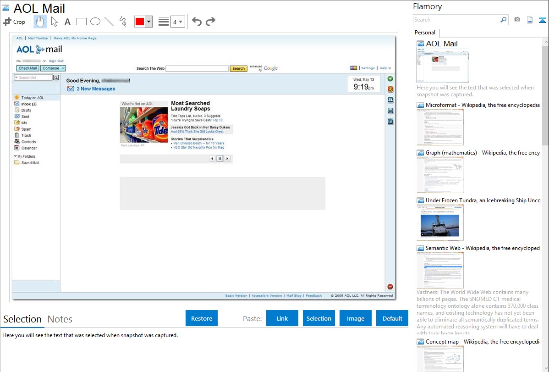
Task: Pick the ellipse drawing tool
Action: (95, 22)
